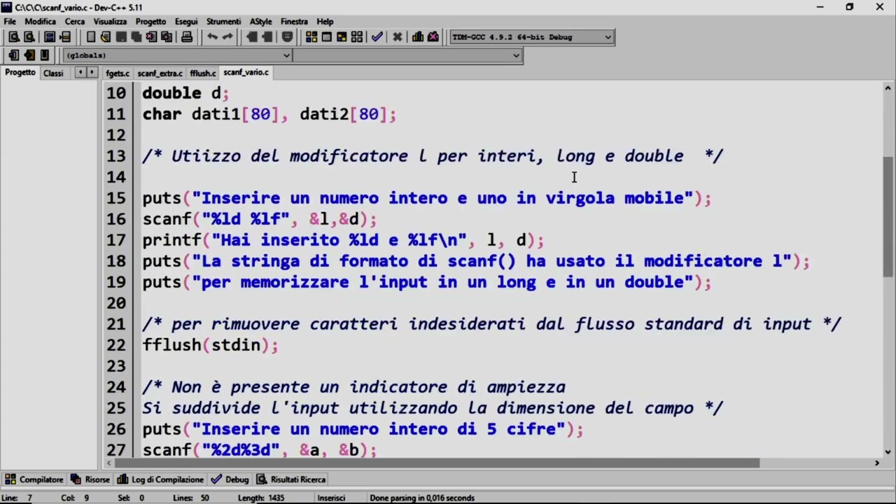
Task: Click 'Done parsing in 0,016 seconds' status text
Action: click(422, 498)
